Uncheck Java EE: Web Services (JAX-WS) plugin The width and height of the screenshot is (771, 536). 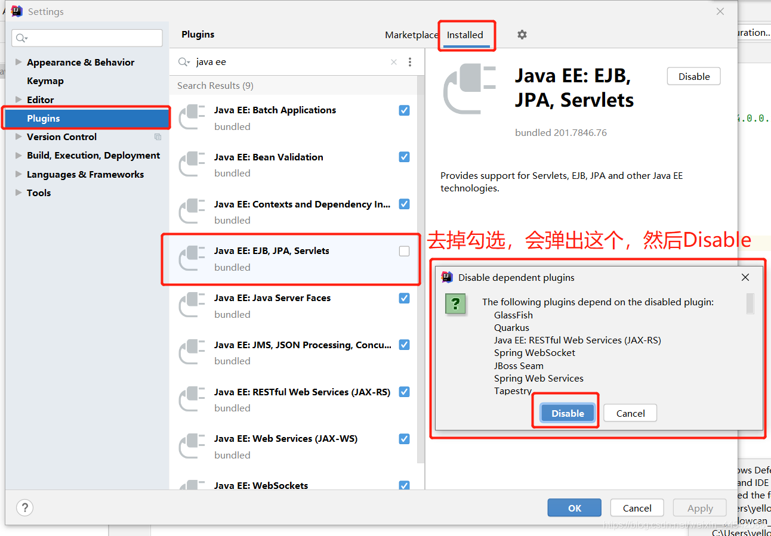[x=405, y=439]
